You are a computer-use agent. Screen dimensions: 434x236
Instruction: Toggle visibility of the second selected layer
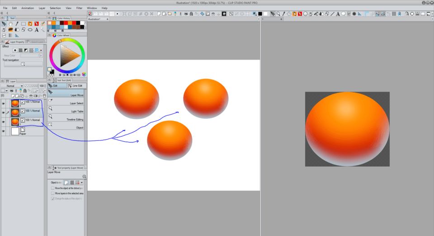[x=3, y=113]
